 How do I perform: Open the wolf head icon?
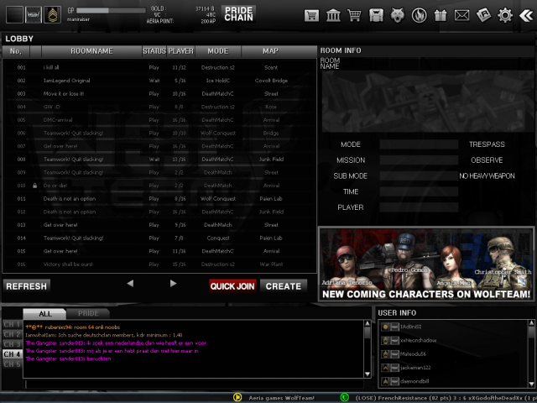pyautogui.click(x=398, y=15)
